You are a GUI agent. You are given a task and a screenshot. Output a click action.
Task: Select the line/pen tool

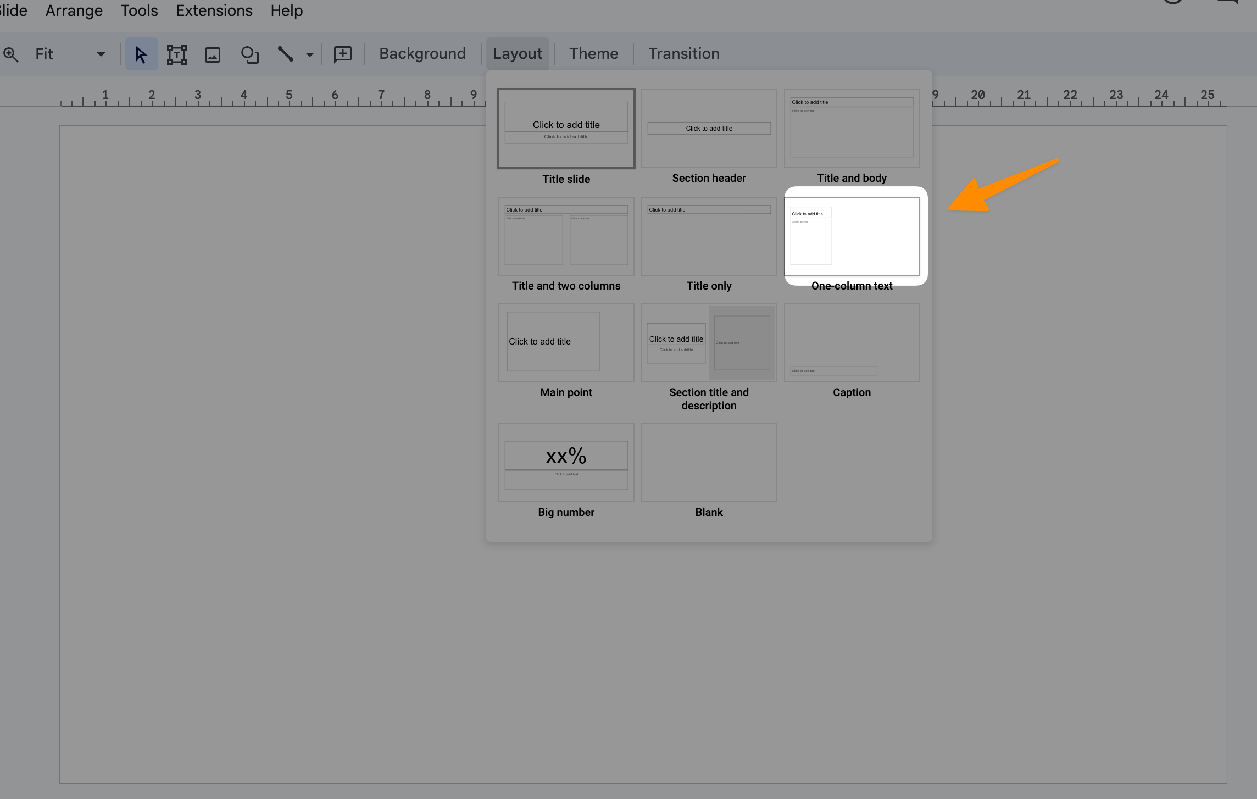pyautogui.click(x=286, y=52)
